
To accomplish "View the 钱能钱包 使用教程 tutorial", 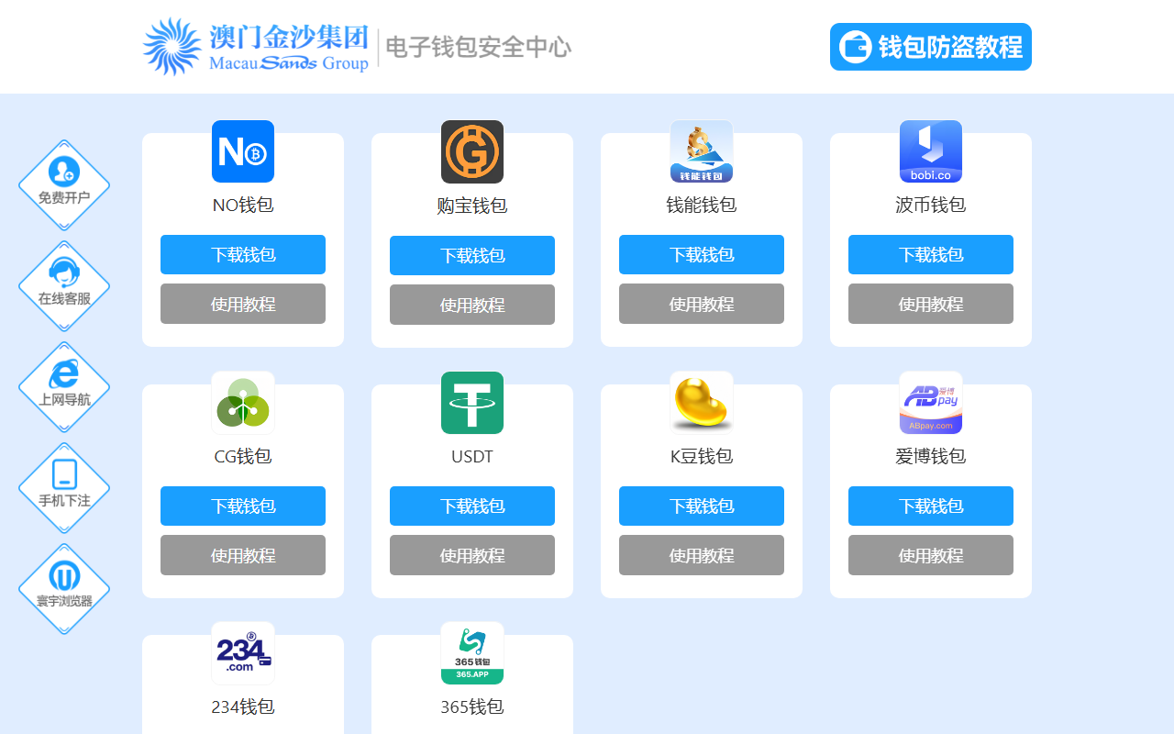I will coord(702,304).
